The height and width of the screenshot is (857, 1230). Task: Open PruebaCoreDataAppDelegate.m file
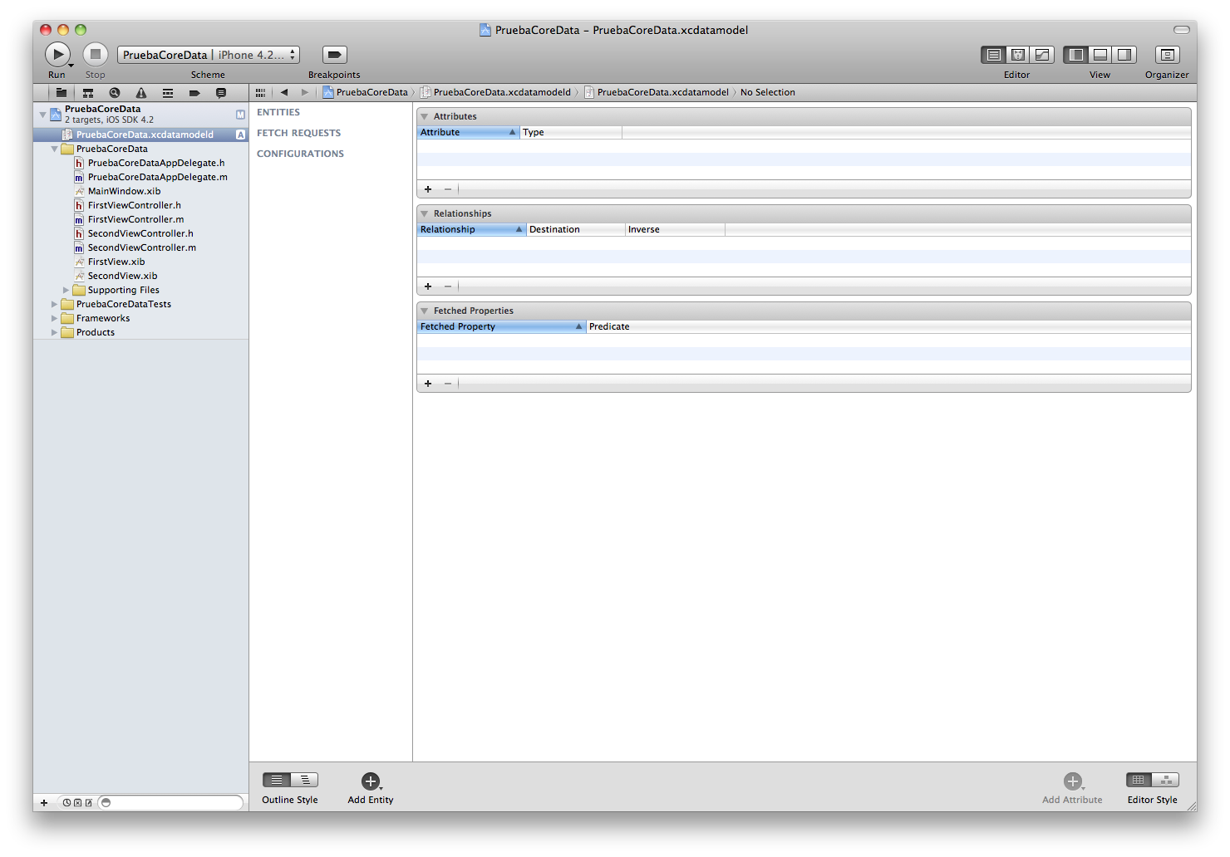coord(158,178)
